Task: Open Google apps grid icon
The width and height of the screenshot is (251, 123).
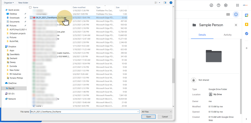Action: (x=237, y=5)
